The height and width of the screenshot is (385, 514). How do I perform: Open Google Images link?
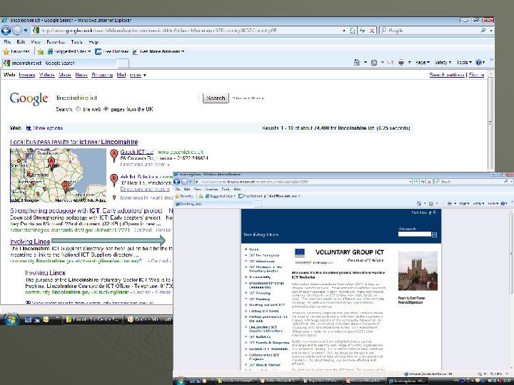(x=27, y=75)
